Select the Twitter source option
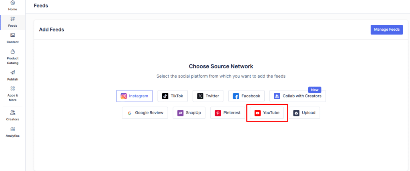 click(x=208, y=96)
